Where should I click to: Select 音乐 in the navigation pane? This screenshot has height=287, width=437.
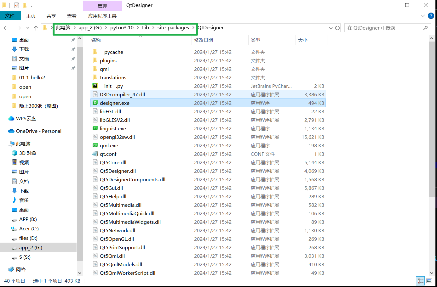(x=24, y=200)
